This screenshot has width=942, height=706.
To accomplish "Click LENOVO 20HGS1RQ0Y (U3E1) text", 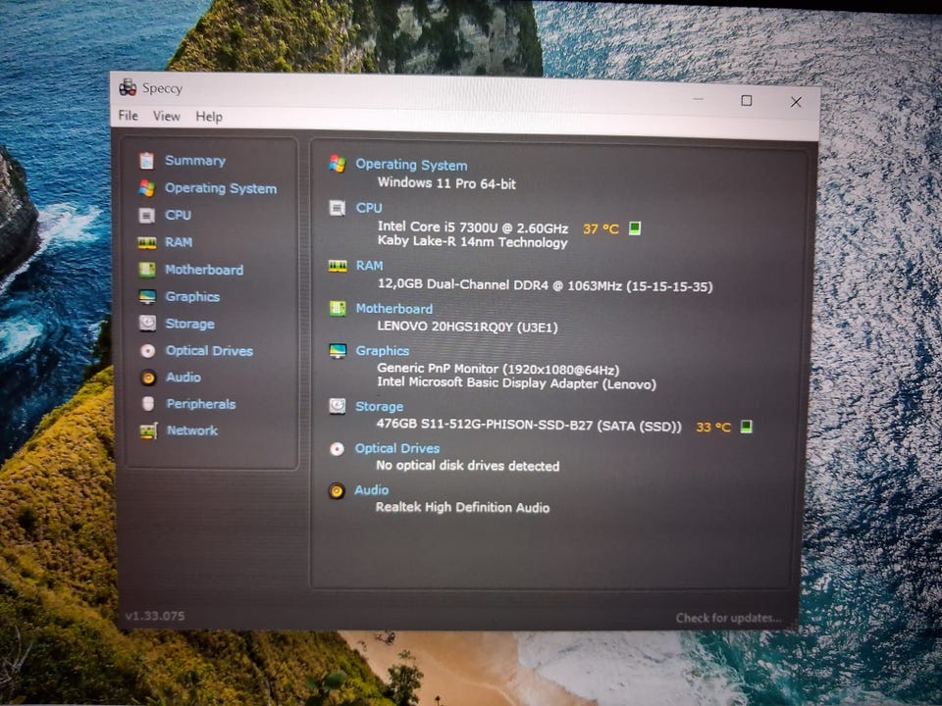I will [467, 328].
